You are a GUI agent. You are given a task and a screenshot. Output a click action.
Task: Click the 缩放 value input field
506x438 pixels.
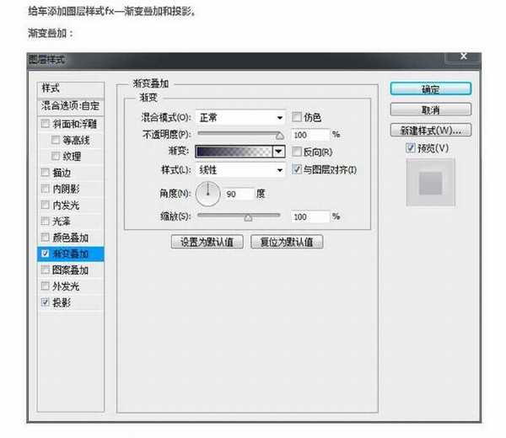(310, 216)
